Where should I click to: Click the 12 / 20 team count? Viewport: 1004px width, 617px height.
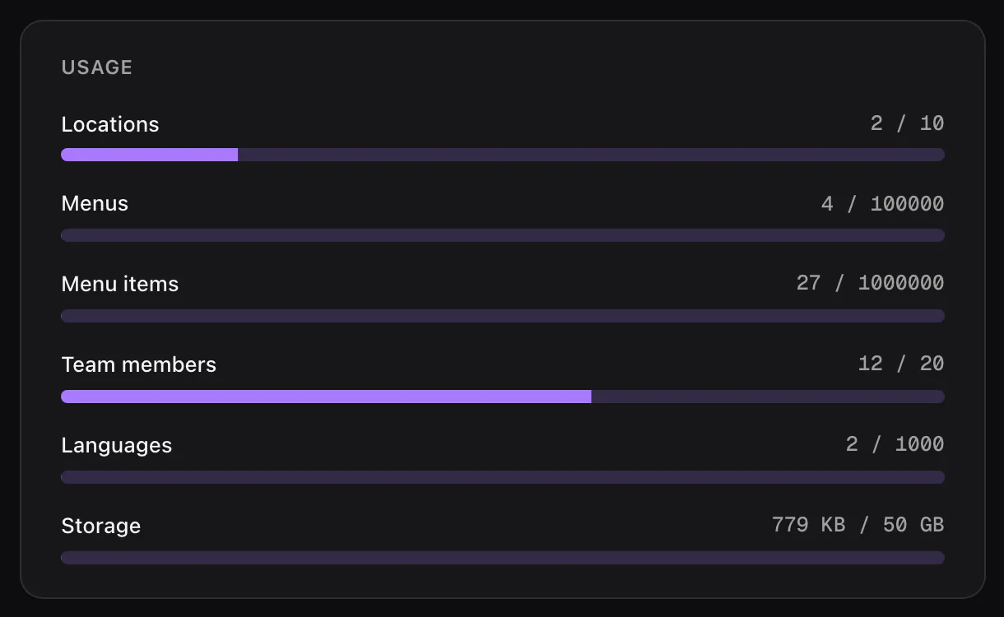click(901, 364)
